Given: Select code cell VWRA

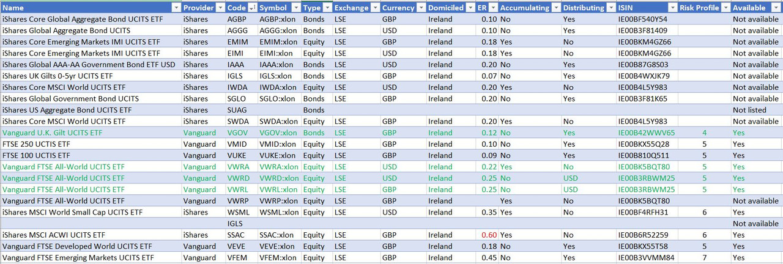Looking at the screenshot, I should (x=241, y=167).
